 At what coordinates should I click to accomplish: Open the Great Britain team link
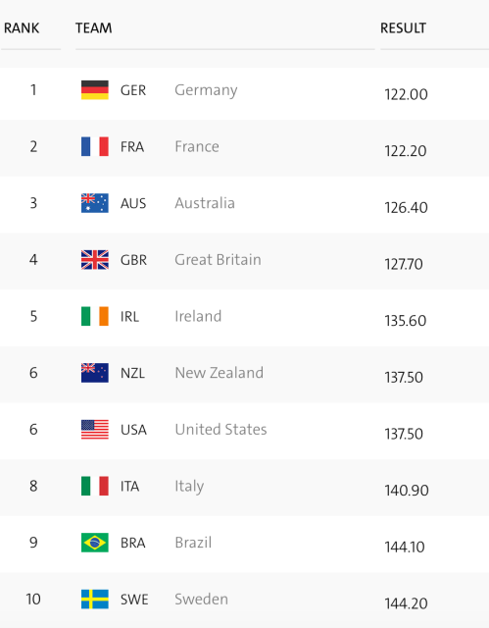click(x=218, y=259)
